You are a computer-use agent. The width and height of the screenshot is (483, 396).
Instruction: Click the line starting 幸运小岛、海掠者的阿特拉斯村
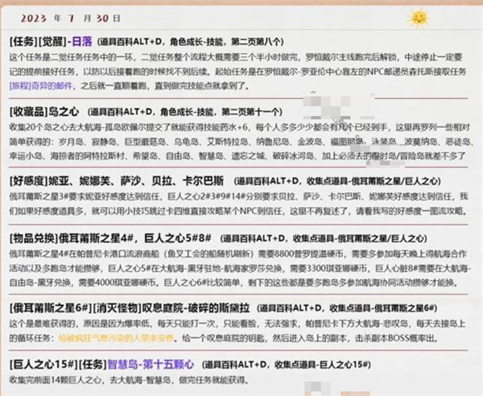237,156
